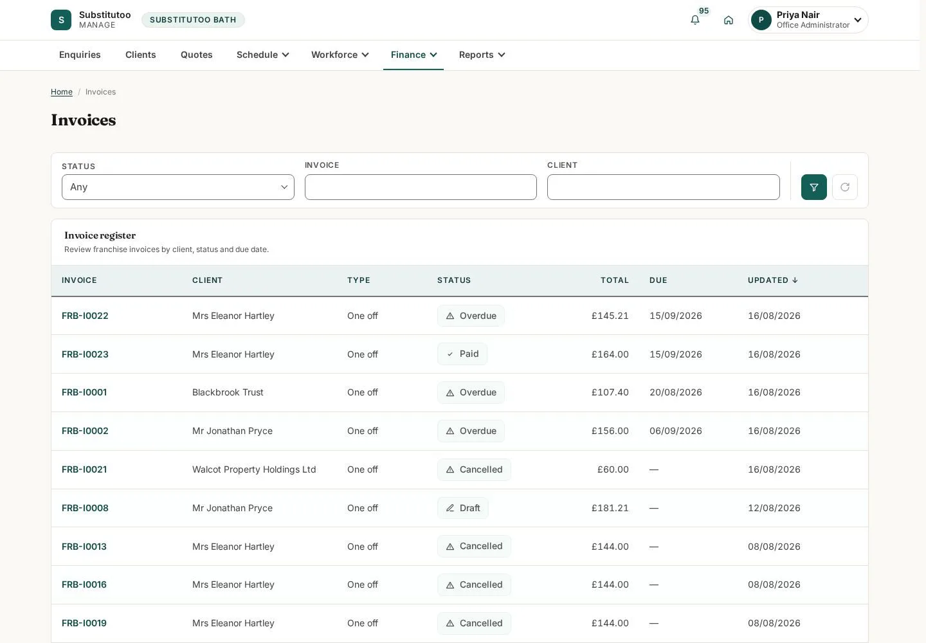
Task: Sort by the Updated column header
Action: pyautogui.click(x=772, y=280)
